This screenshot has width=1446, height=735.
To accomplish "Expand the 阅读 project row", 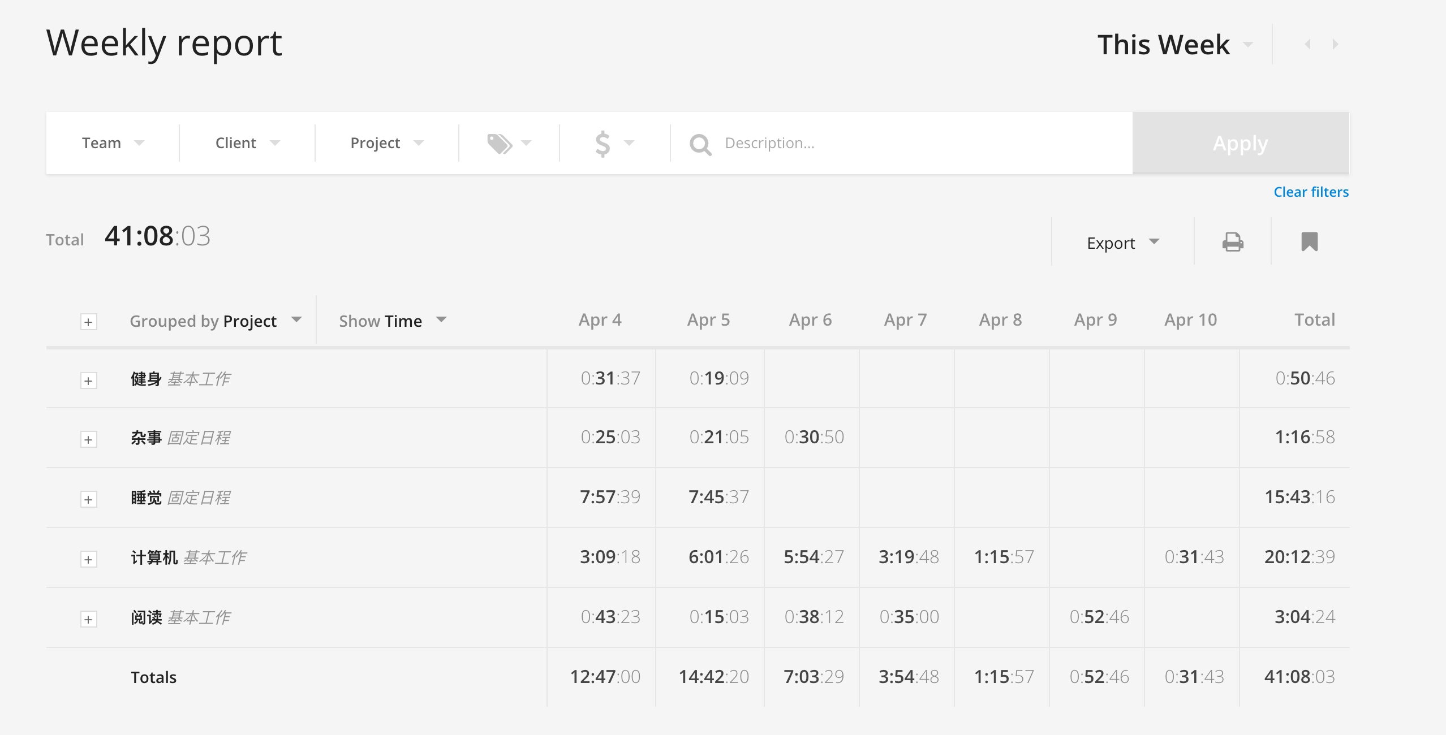I will (88, 619).
